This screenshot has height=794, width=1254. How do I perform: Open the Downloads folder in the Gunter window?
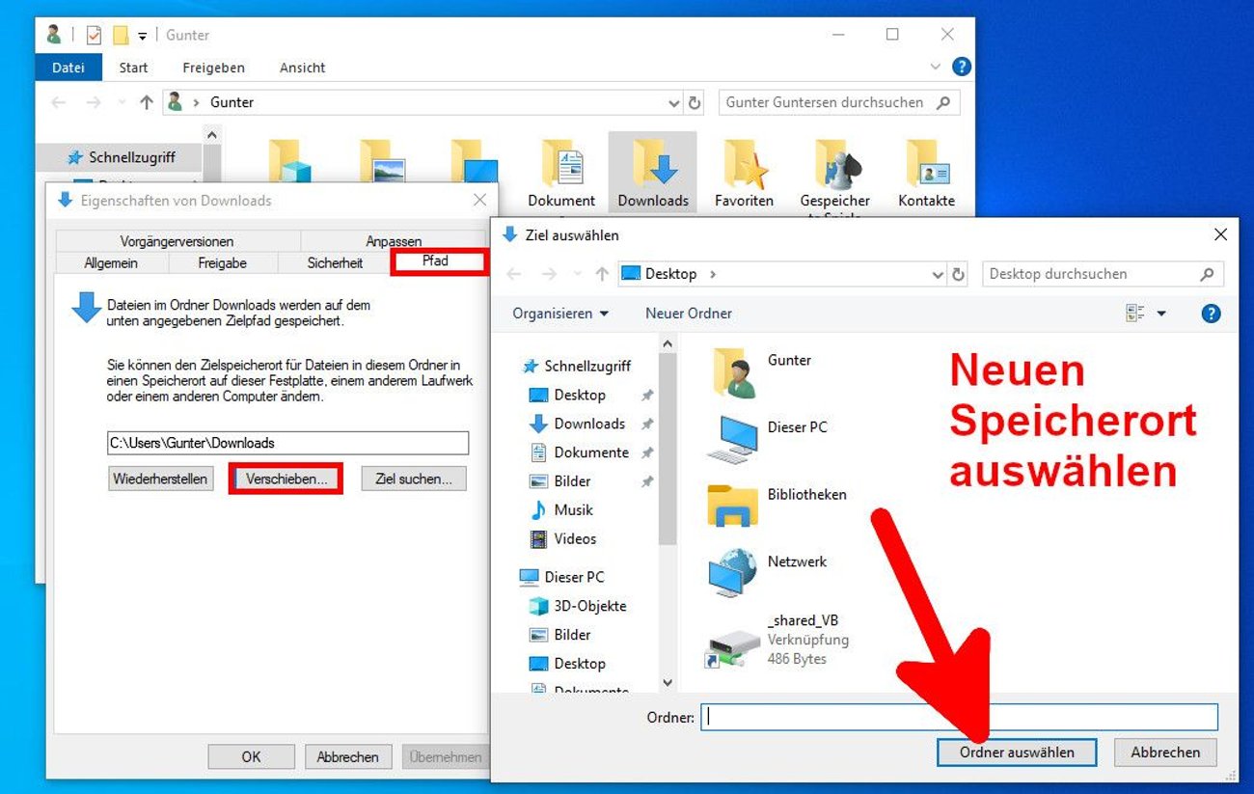pos(652,169)
